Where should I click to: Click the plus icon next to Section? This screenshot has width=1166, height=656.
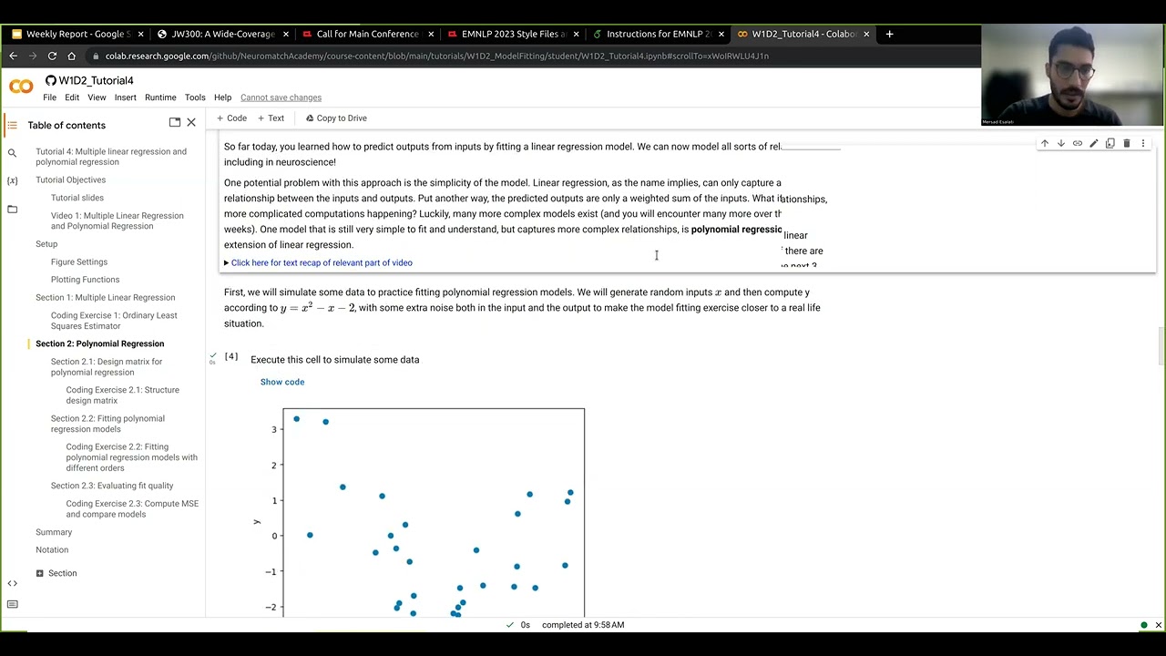click(x=39, y=573)
